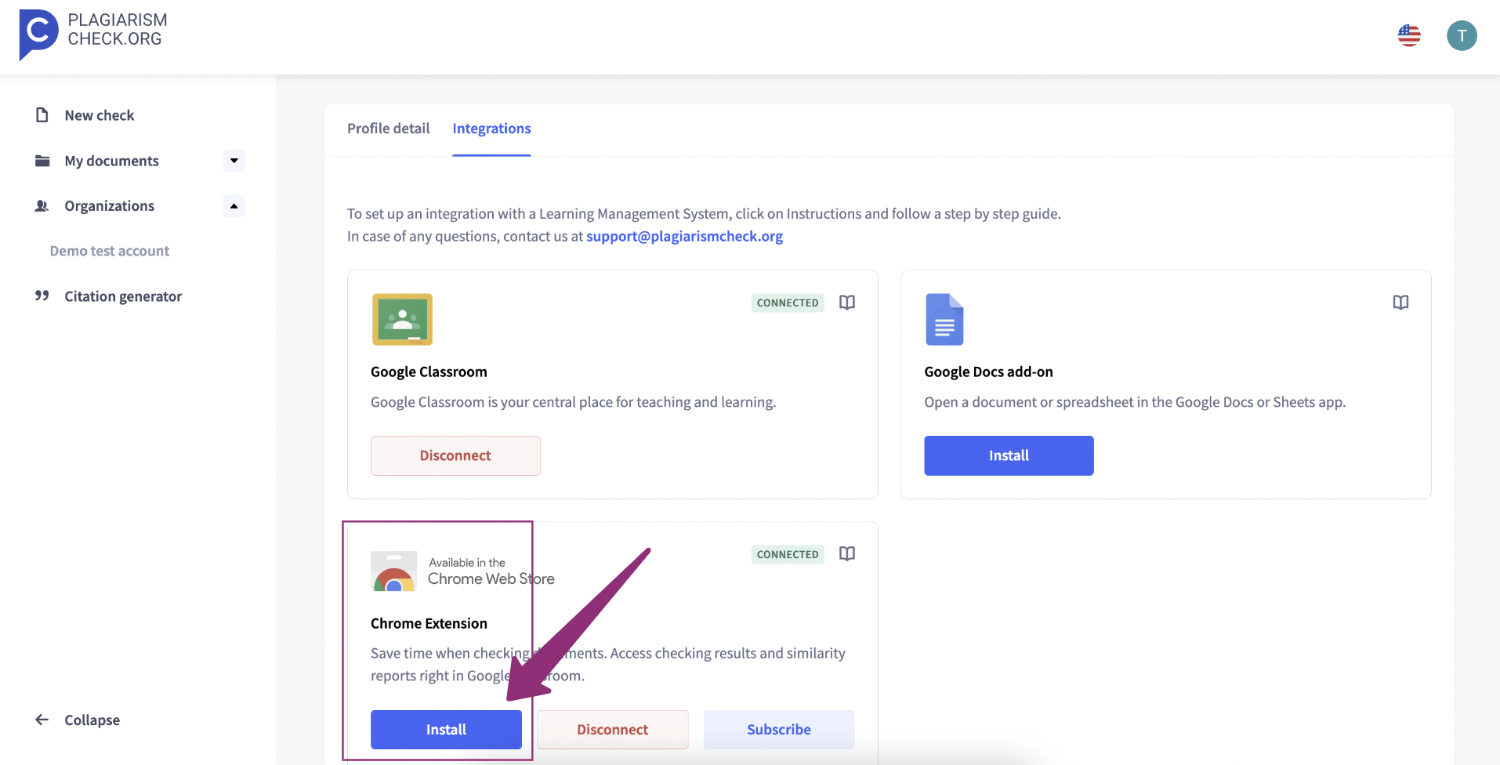Switch to the Profile detail tab
The height and width of the screenshot is (765, 1500).
coord(389,129)
